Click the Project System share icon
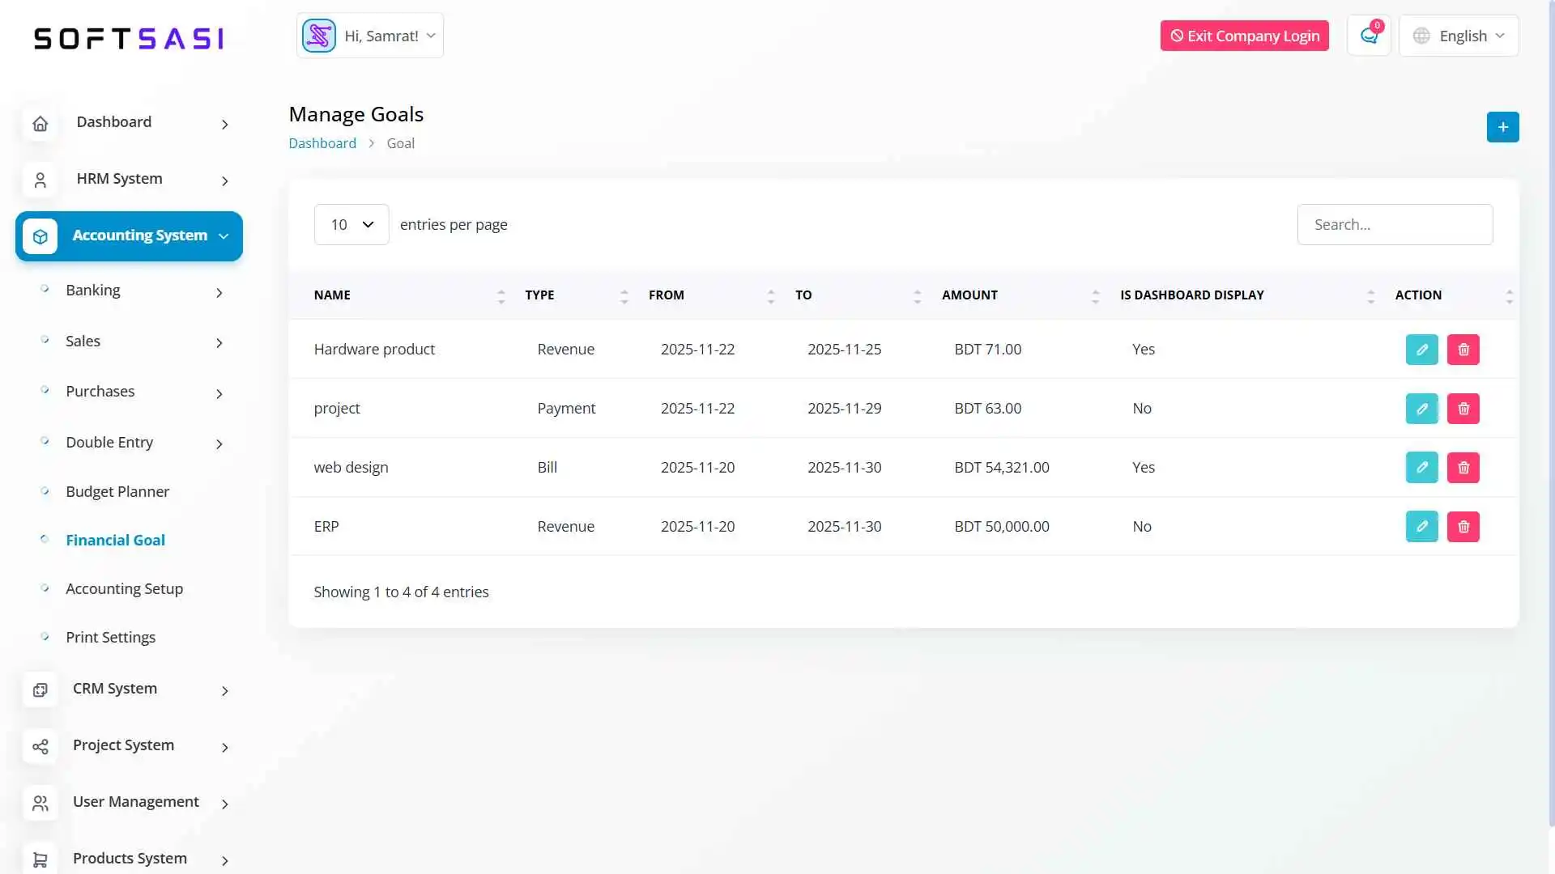The height and width of the screenshot is (874, 1555). pos(40,747)
